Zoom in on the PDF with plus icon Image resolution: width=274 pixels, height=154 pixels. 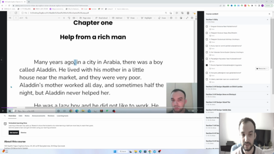click(x=64, y=18)
